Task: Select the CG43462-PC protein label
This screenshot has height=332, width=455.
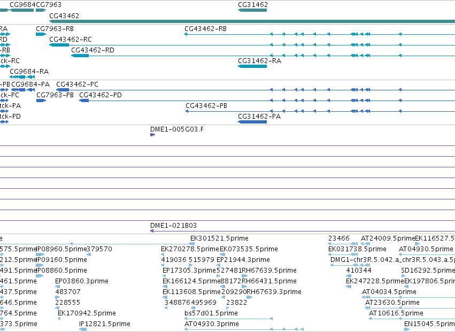Action: (77, 84)
